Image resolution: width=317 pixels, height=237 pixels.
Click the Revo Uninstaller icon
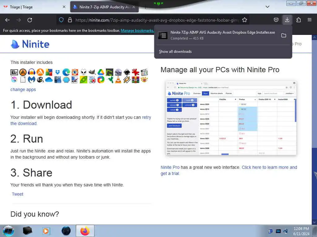point(92,80)
